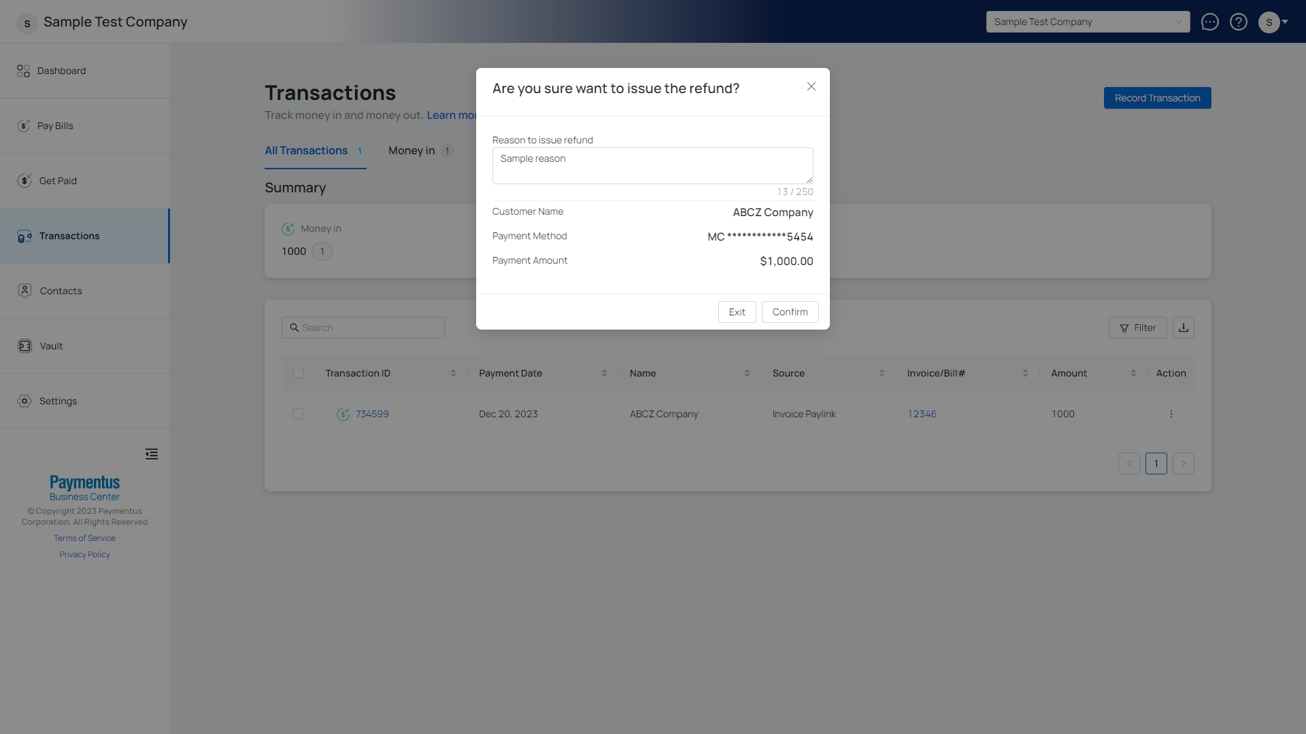1306x734 pixels.
Task: Switch to the Money in tab
Action: pyautogui.click(x=412, y=151)
